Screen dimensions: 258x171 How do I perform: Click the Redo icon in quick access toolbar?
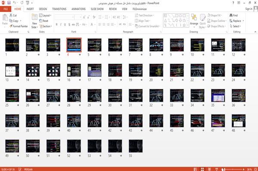[x=22, y=3]
